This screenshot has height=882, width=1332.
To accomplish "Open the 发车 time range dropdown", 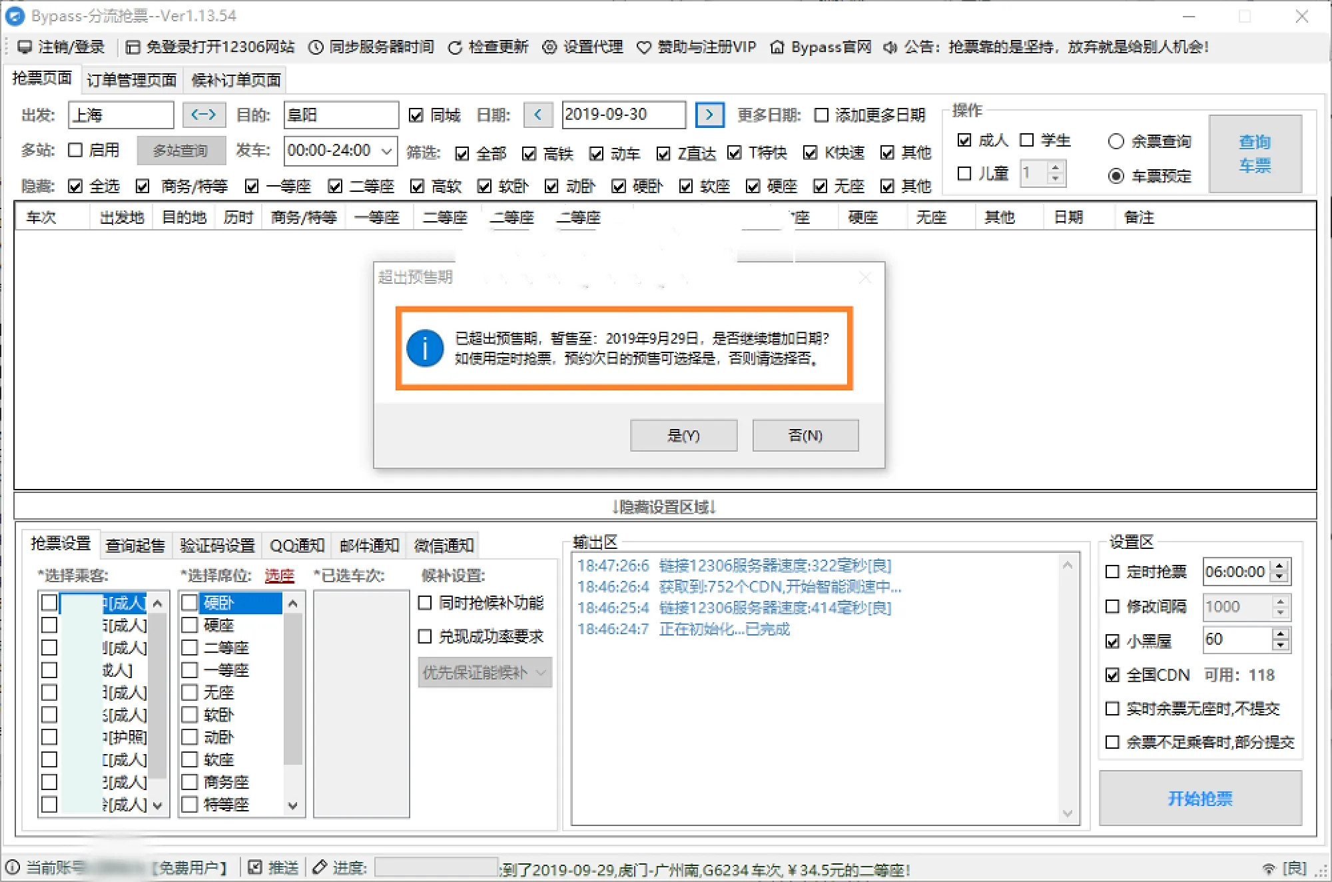I will 385,151.
